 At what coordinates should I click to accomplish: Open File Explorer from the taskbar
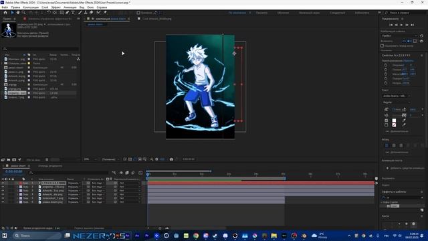click(x=274, y=236)
